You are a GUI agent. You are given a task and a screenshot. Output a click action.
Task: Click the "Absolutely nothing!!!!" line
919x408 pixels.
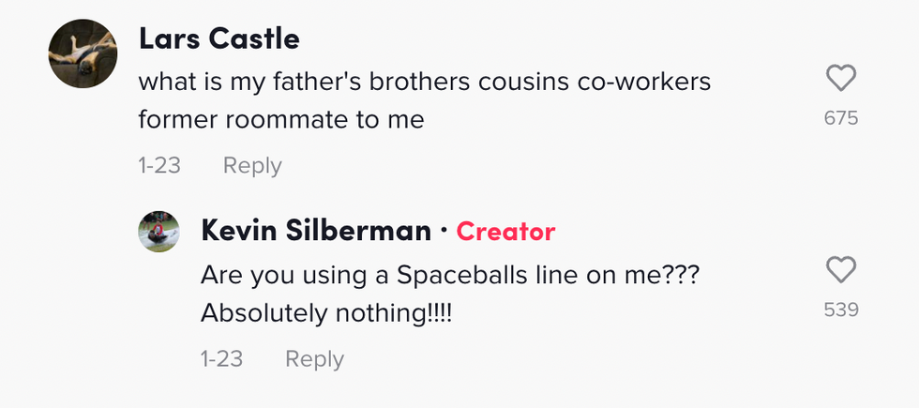click(x=326, y=313)
